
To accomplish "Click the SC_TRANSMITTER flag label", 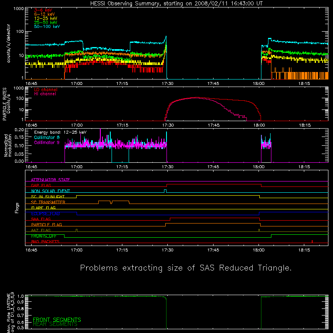I will tap(48, 202).
